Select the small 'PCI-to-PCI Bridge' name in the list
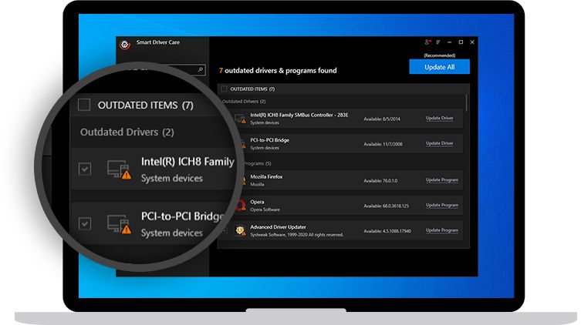The image size is (581, 325). 270,140
